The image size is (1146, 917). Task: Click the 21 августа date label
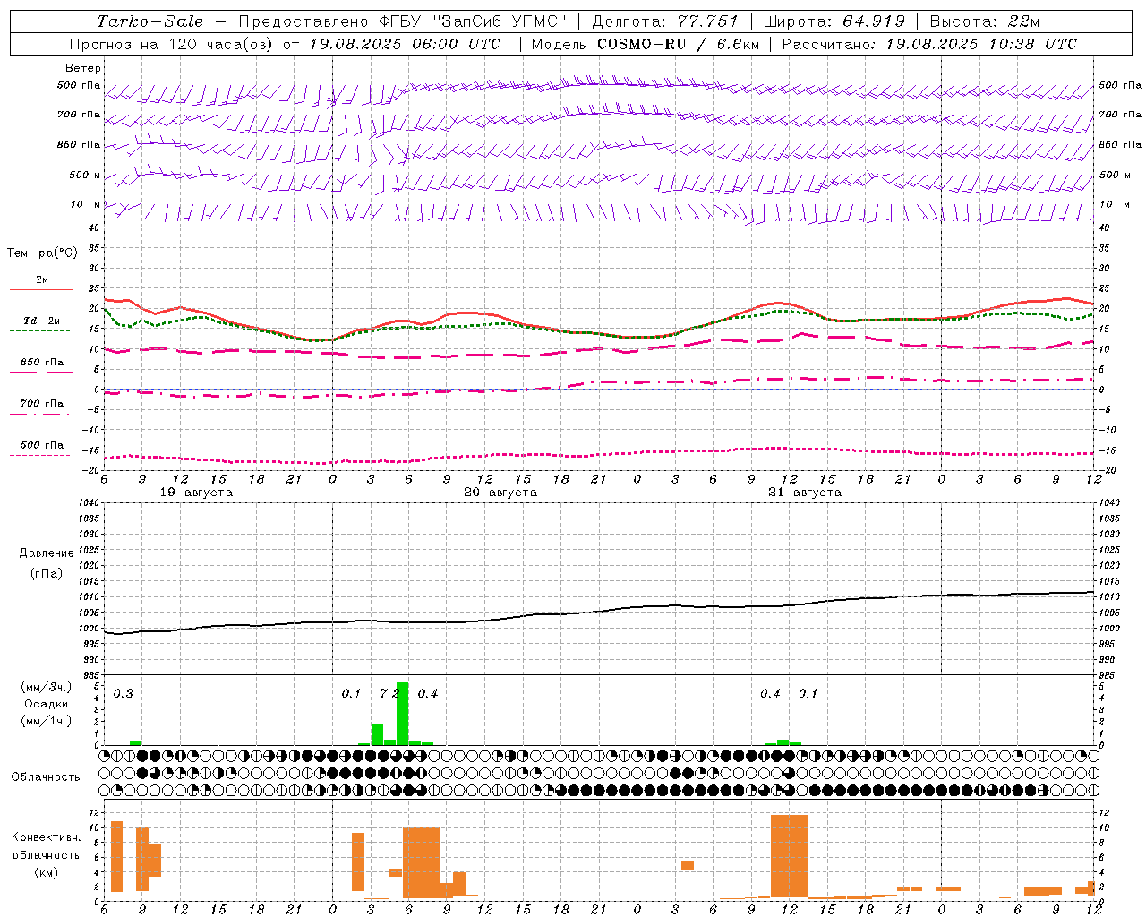pos(805,493)
